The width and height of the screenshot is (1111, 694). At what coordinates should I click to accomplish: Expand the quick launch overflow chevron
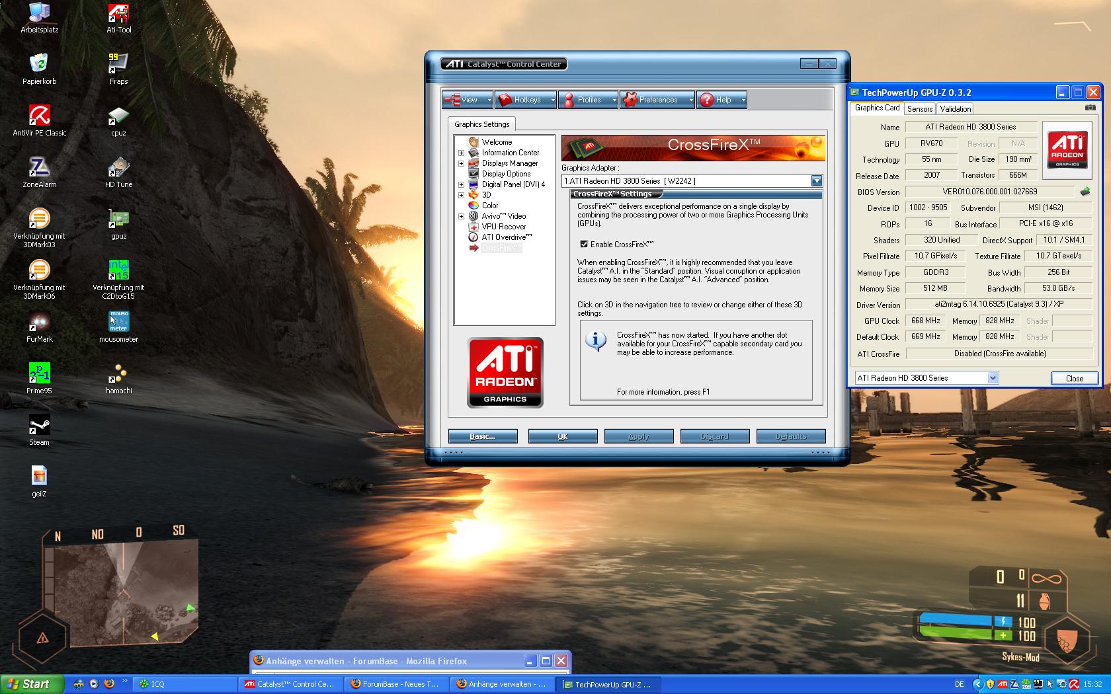point(124,680)
